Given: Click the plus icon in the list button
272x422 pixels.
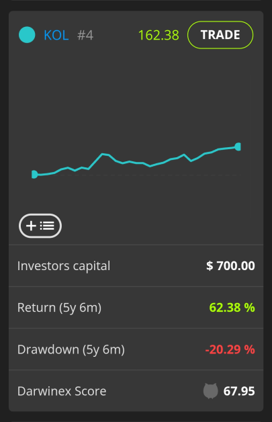Looking at the screenshot, I should click(31, 226).
